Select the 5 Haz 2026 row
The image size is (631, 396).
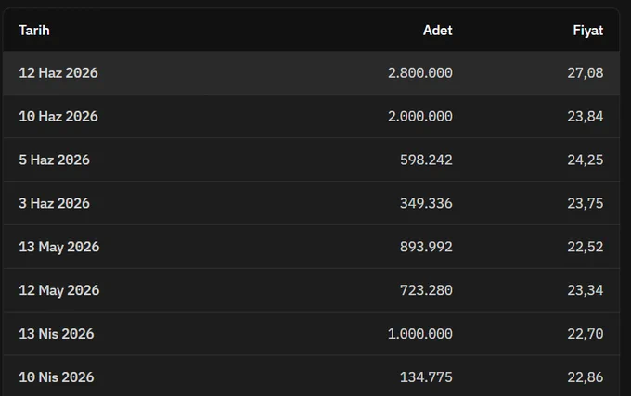click(x=311, y=160)
